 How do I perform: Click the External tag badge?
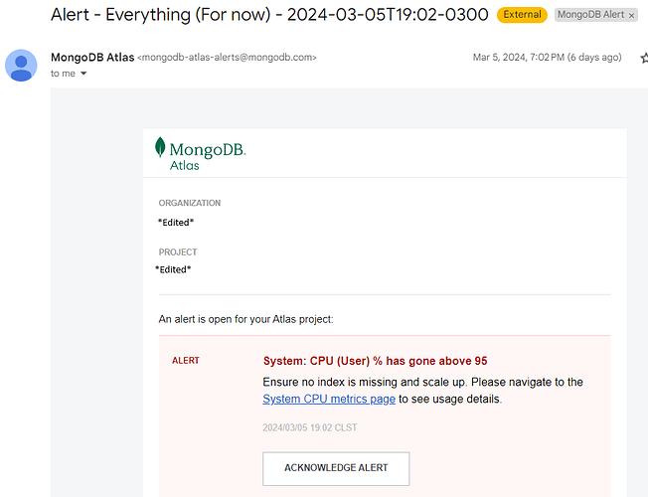[522, 15]
